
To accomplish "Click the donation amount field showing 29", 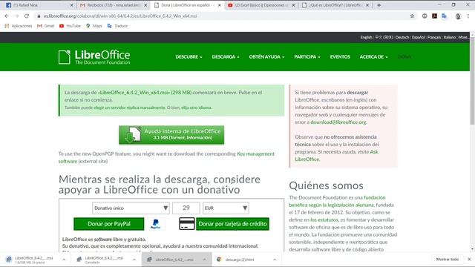I will 186,208.
